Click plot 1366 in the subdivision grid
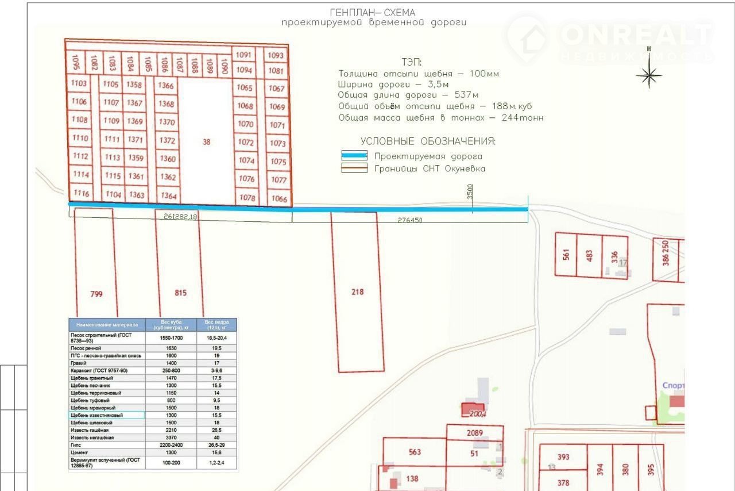 (x=167, y=86)
